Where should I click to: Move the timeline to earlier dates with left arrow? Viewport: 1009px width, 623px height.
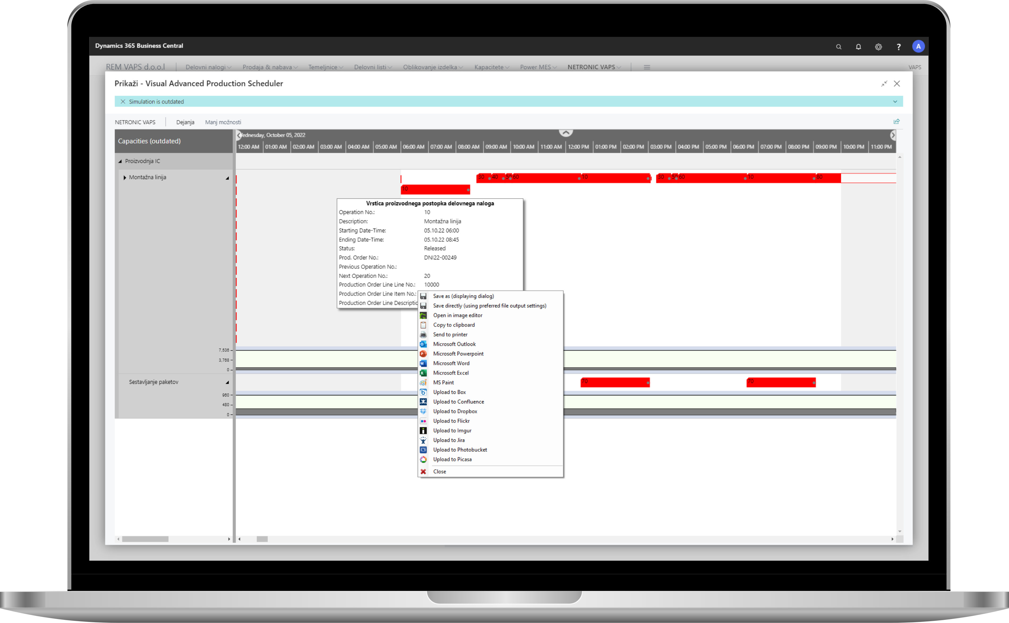(239, 135)
